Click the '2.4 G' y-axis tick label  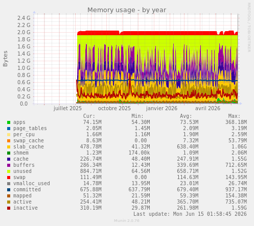(x=24, y=18)
